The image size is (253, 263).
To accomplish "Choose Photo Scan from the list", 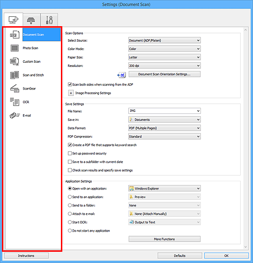I will 30,48.
